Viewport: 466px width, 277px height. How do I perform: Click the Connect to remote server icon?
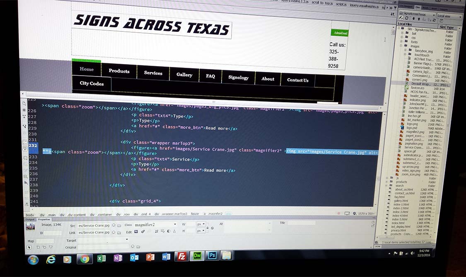401,19
